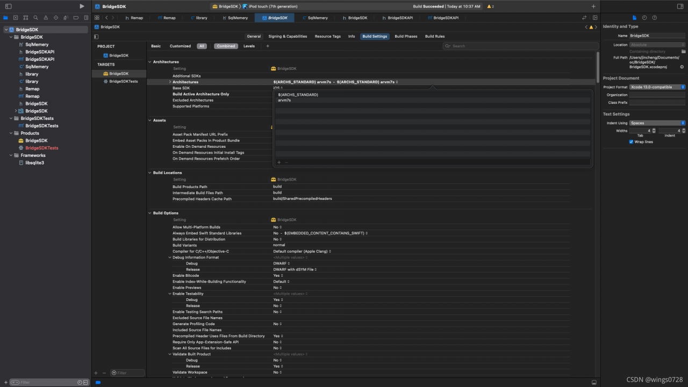This screenshot has width=688, height=387.
Task: Hide the right inspector panel
Action: pos(680,6)
